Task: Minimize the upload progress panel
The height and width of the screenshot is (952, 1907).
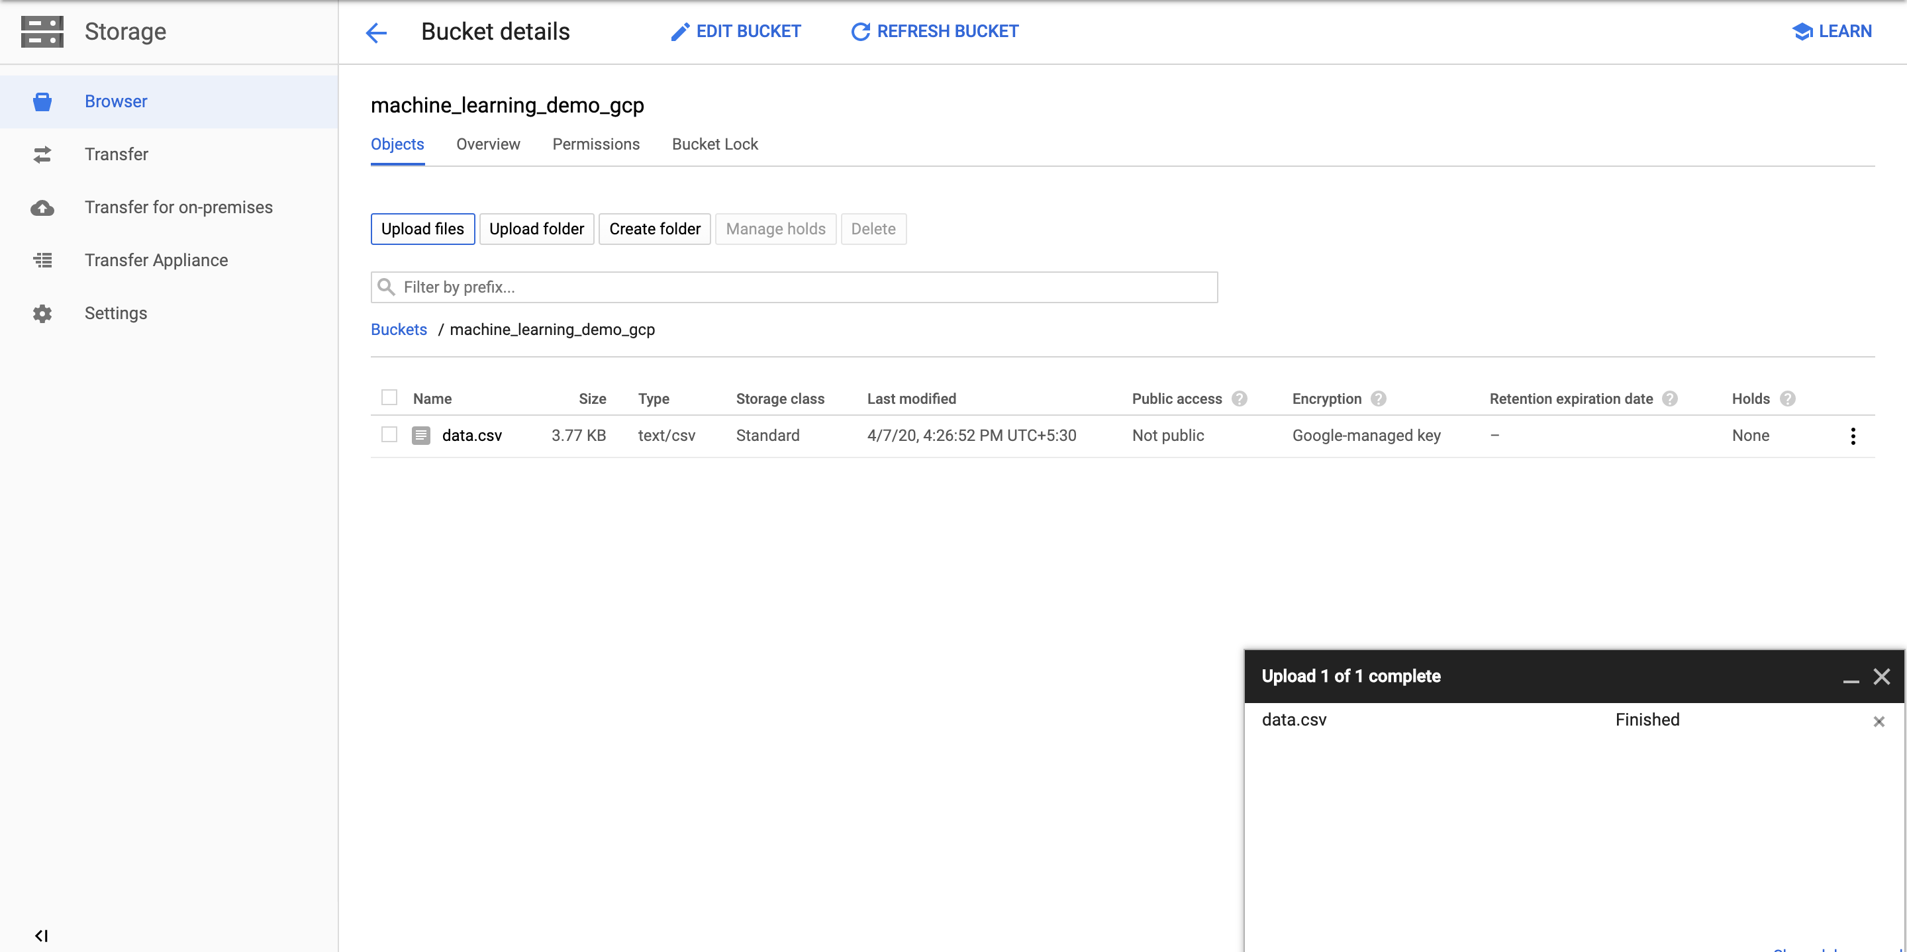Action: [1850, 681]
